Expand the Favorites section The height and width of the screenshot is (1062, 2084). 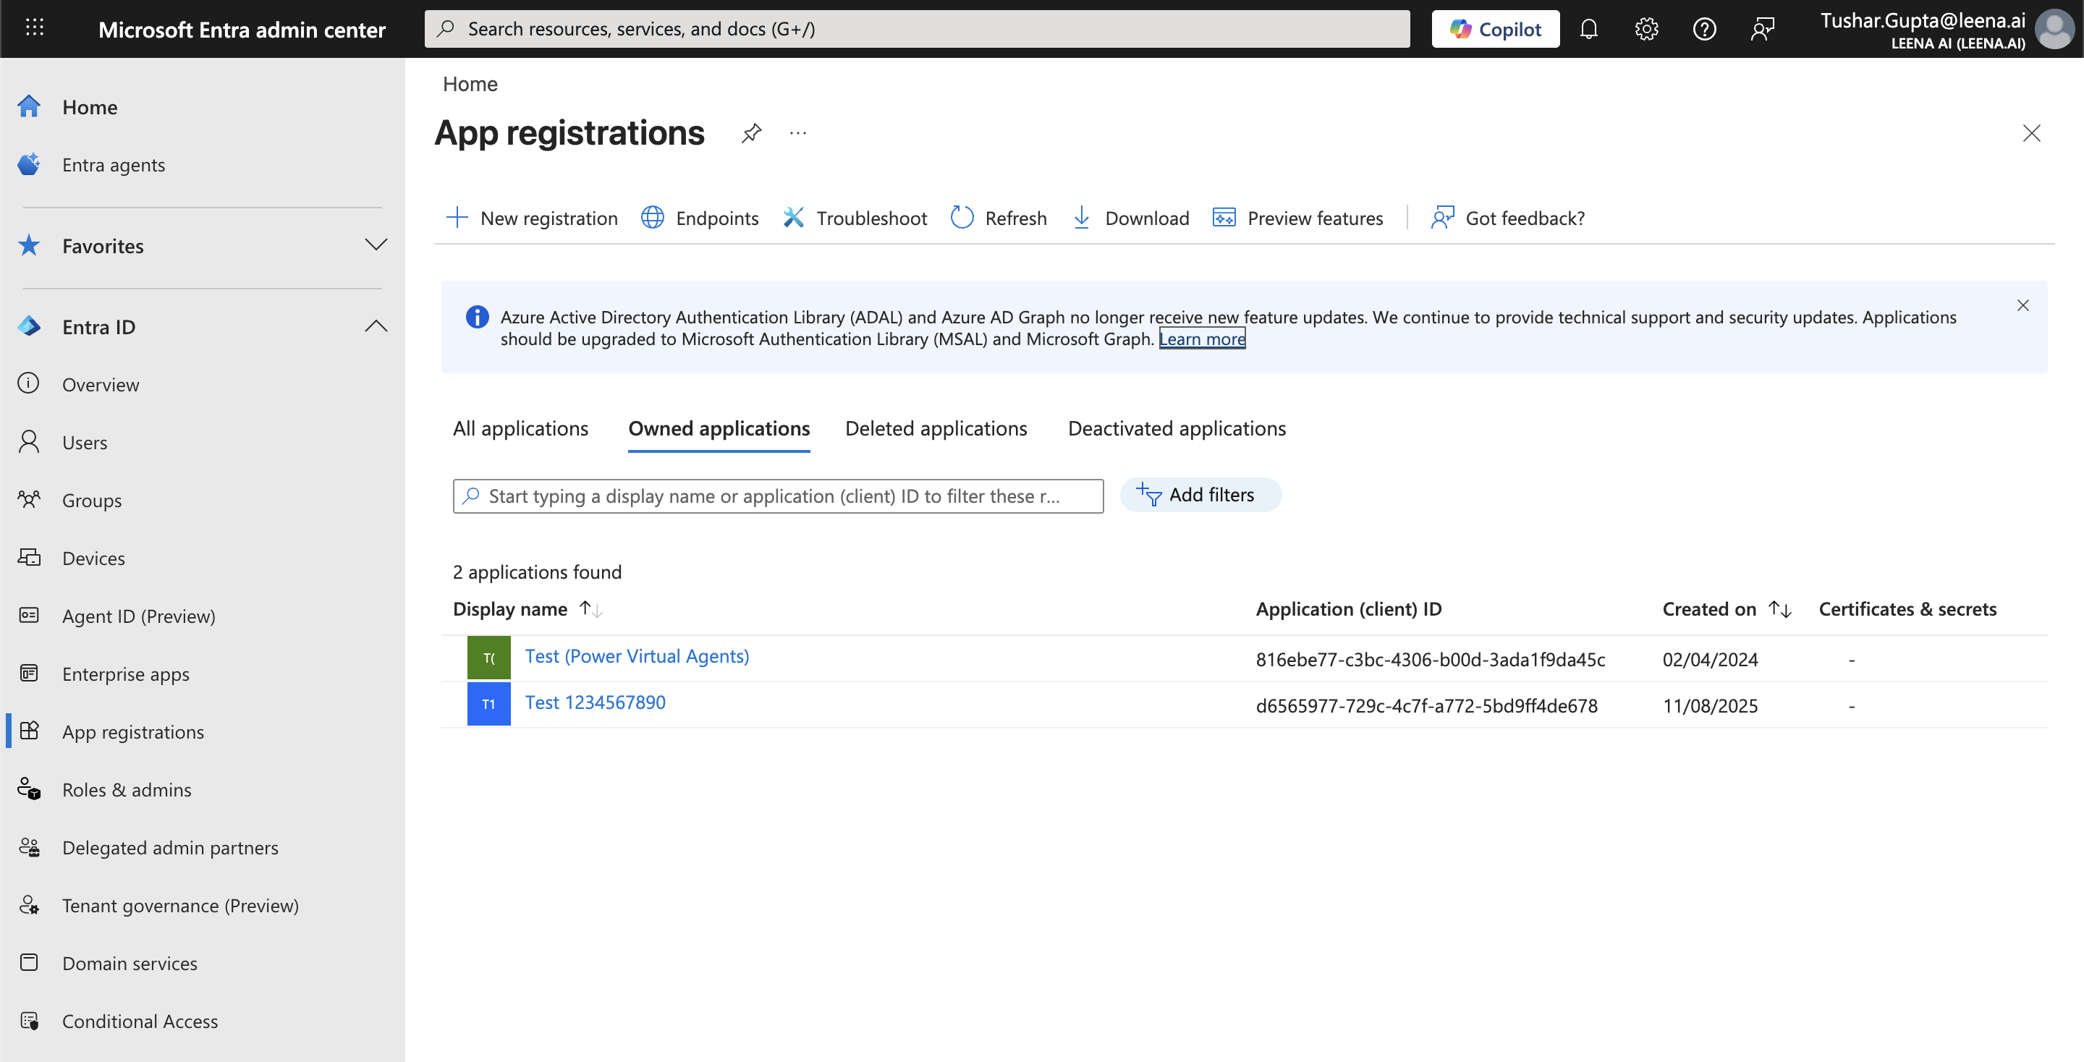(x=376, y=245)
